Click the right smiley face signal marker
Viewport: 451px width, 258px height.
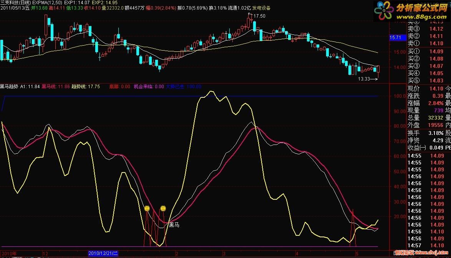(163, 208)
